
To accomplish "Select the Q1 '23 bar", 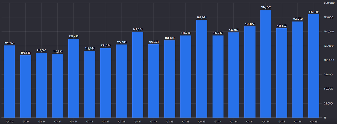I will 154,81.
